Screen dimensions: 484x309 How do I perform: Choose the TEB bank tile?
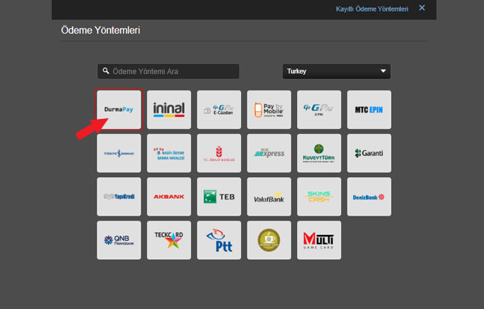tap(219, 197)
